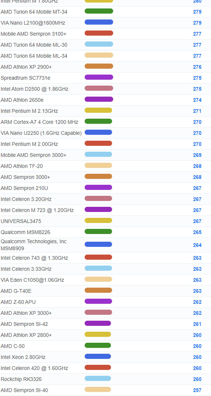
Task: Open the AMD Turion 64 Mobile MT-34 link
Action: [34, 12]
